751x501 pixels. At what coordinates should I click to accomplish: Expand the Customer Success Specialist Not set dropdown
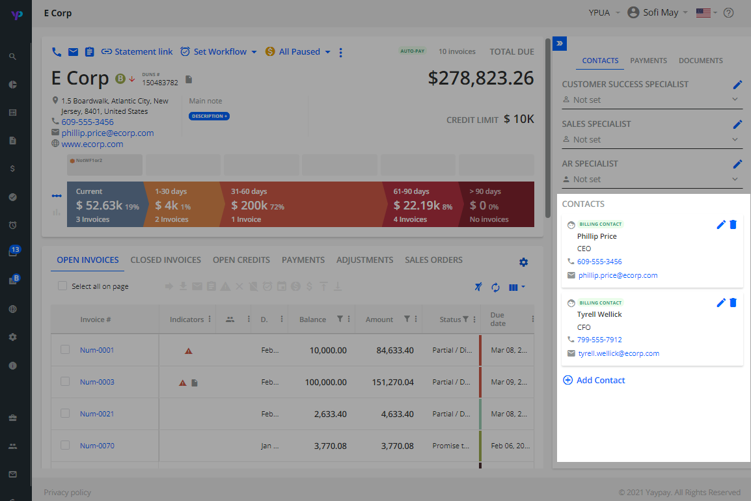click(651, 100)
